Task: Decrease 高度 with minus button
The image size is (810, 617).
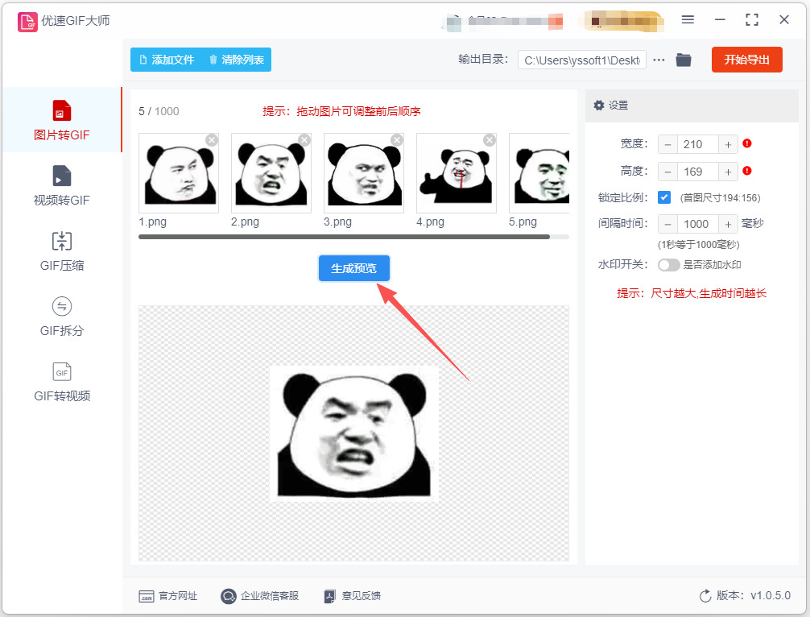Action: click(x=667, y=172)
